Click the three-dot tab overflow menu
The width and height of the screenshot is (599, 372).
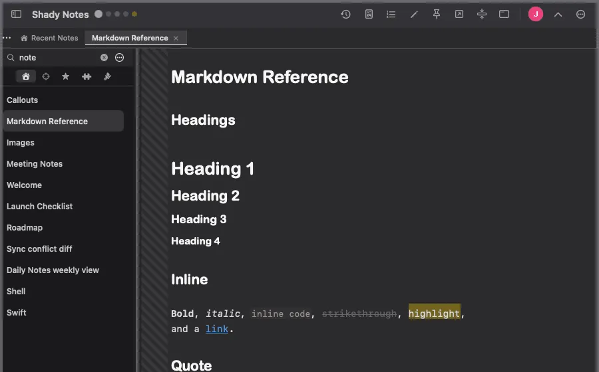7,38
